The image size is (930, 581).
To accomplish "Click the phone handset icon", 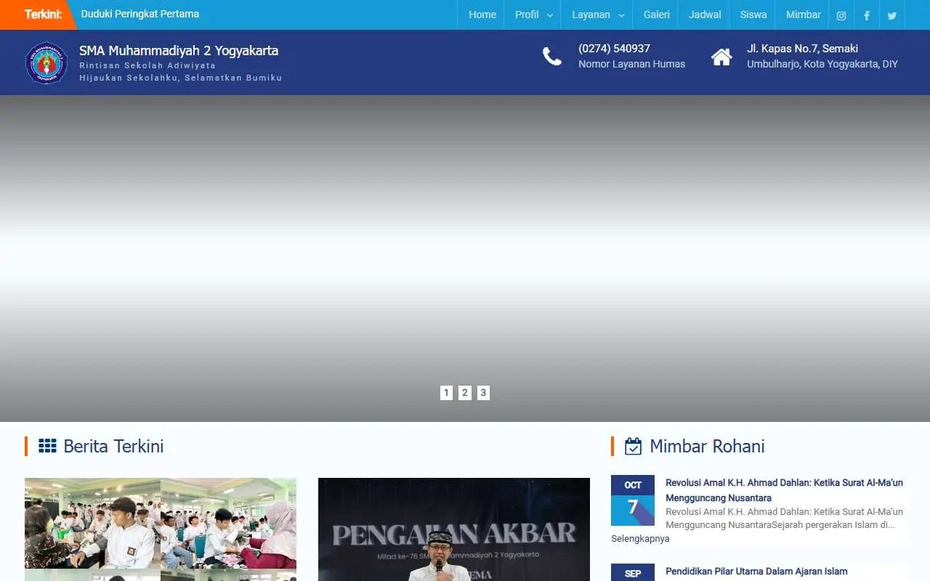I will (x=552, y=56).
